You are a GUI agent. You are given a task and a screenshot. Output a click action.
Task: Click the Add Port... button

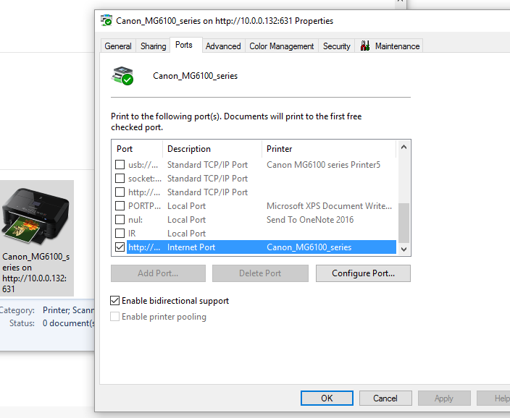(x=158, y=273)
